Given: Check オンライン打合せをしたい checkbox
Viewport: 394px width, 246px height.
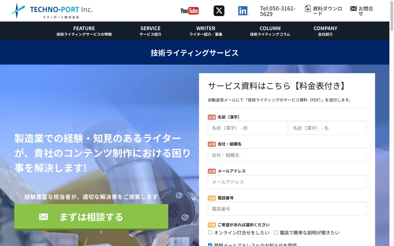Looking at the screenshot, I should click(210, 232).
